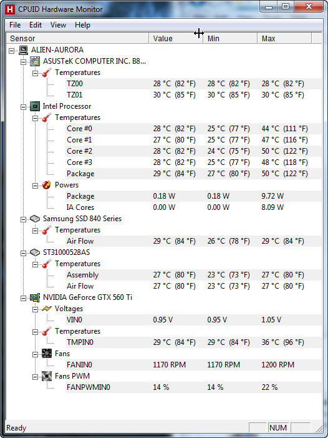
Task: Click the CPUID HWMonitor title bar icon
Action: pos(10,9)
